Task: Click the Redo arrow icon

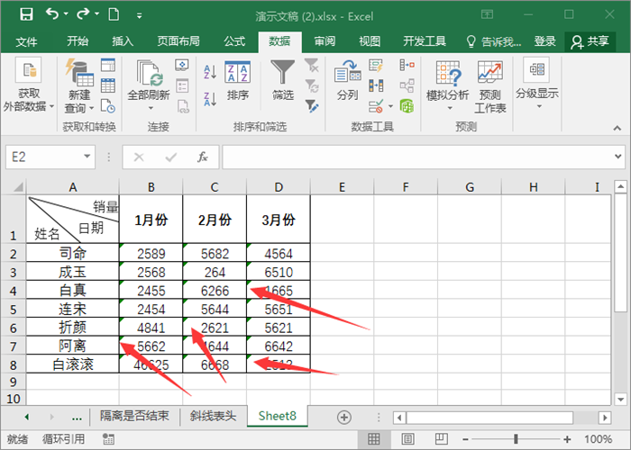Action: point(83,14)
